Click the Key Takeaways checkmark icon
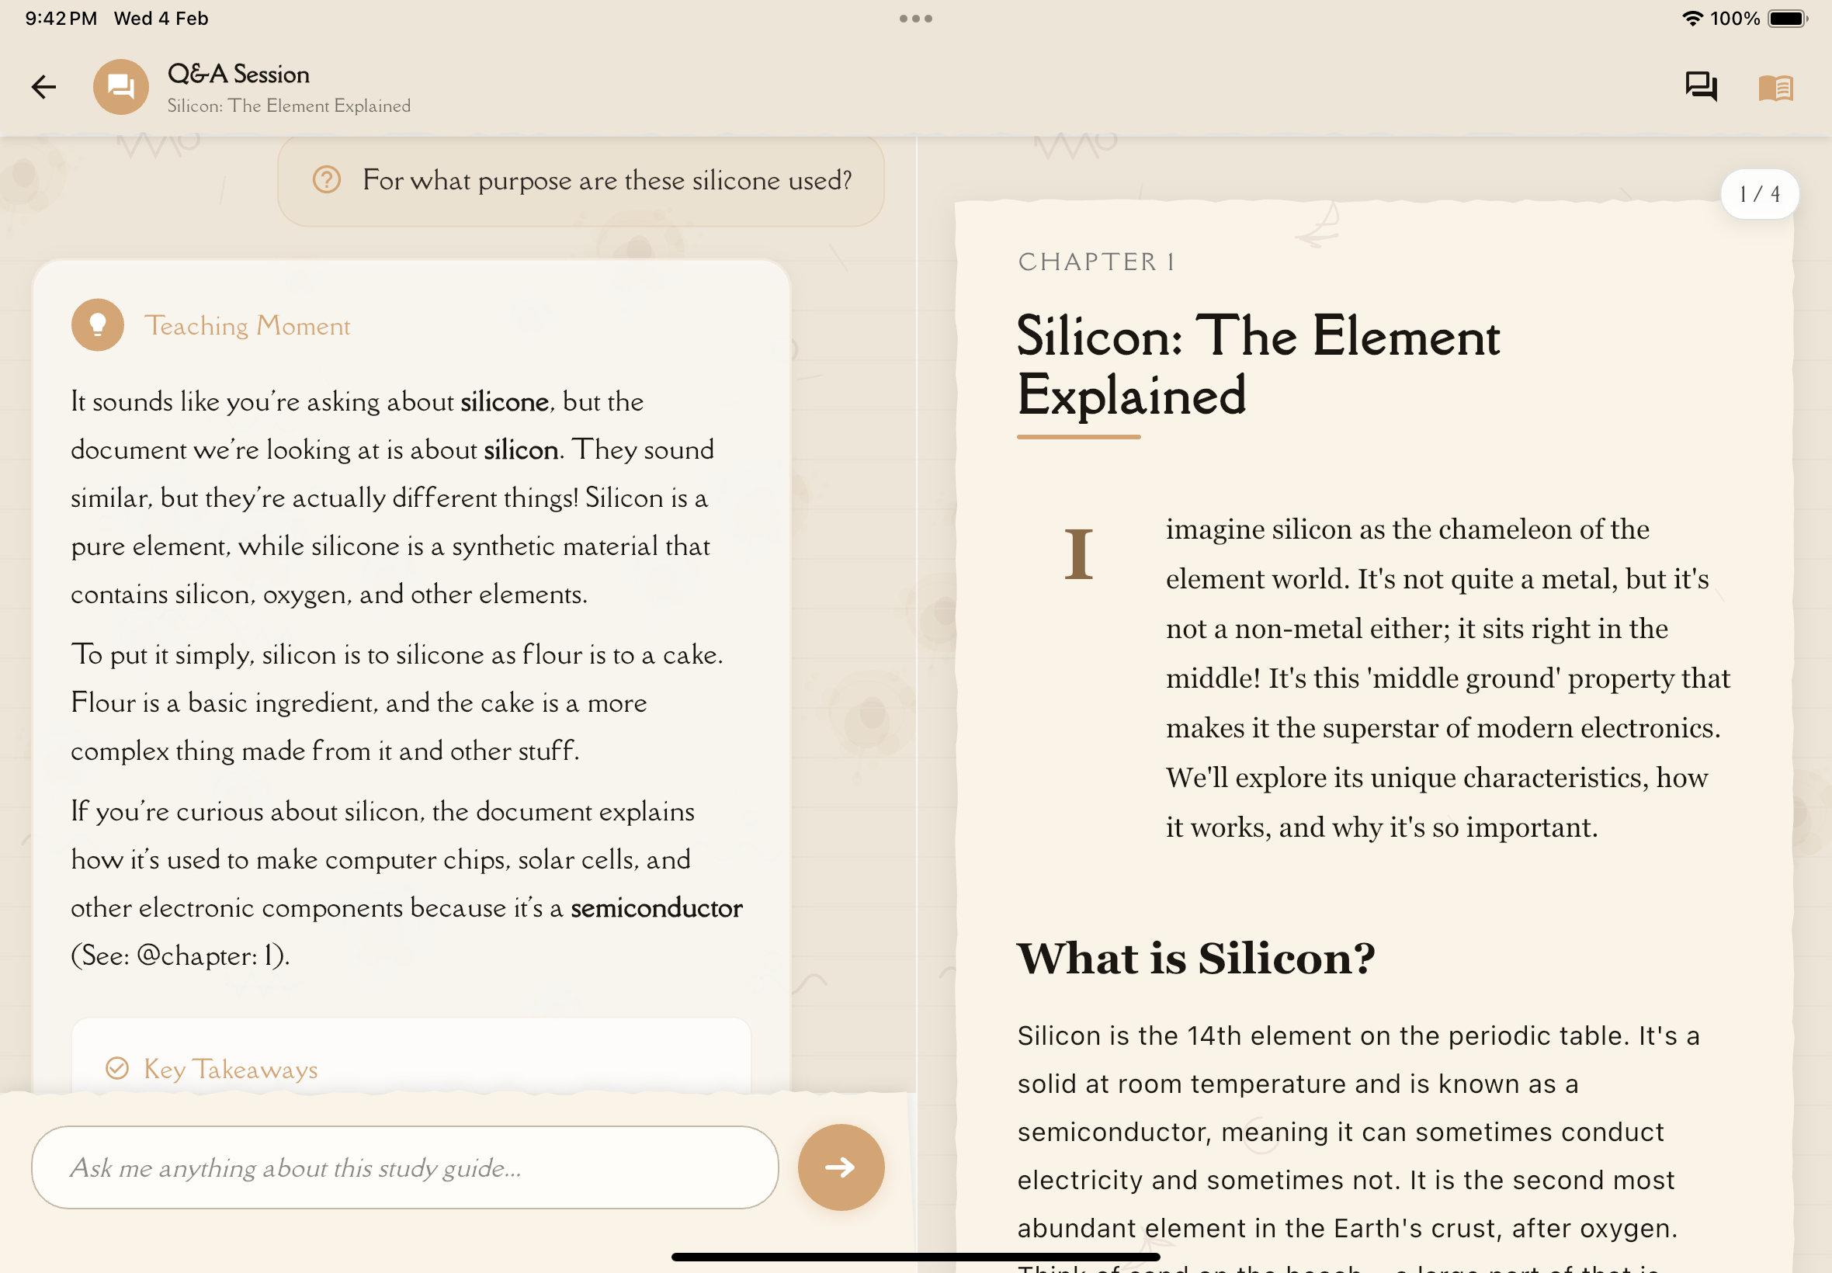 (117, 1068)
